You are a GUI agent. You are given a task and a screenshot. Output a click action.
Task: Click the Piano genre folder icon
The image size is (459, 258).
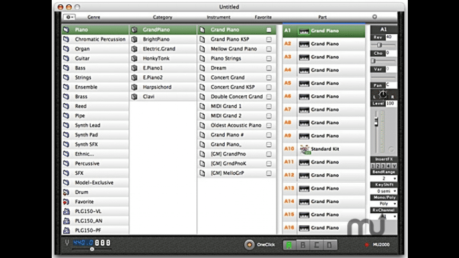point(66,29)
